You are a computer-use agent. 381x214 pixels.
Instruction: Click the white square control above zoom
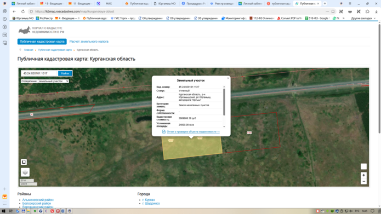(x=363, y=166)
